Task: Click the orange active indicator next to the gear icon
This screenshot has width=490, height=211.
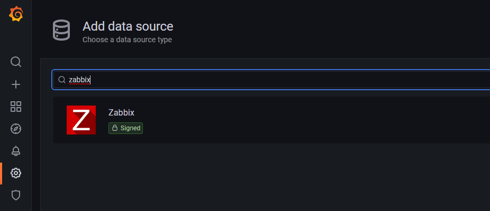Action: point(1,174)
